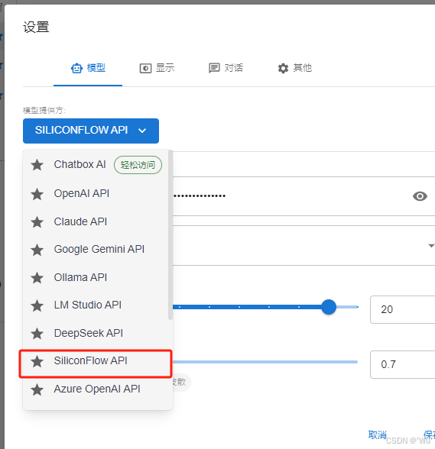
Task: Click star icon next to OpenAI API
Action: click(x=37, y=194)
